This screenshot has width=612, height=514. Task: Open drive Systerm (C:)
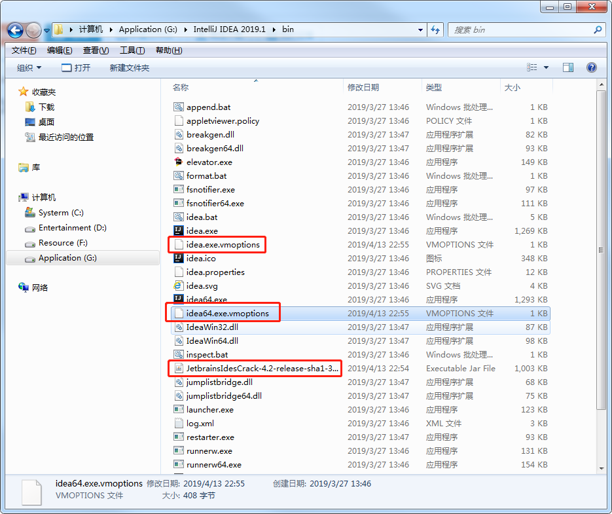(x=54, y=212)
